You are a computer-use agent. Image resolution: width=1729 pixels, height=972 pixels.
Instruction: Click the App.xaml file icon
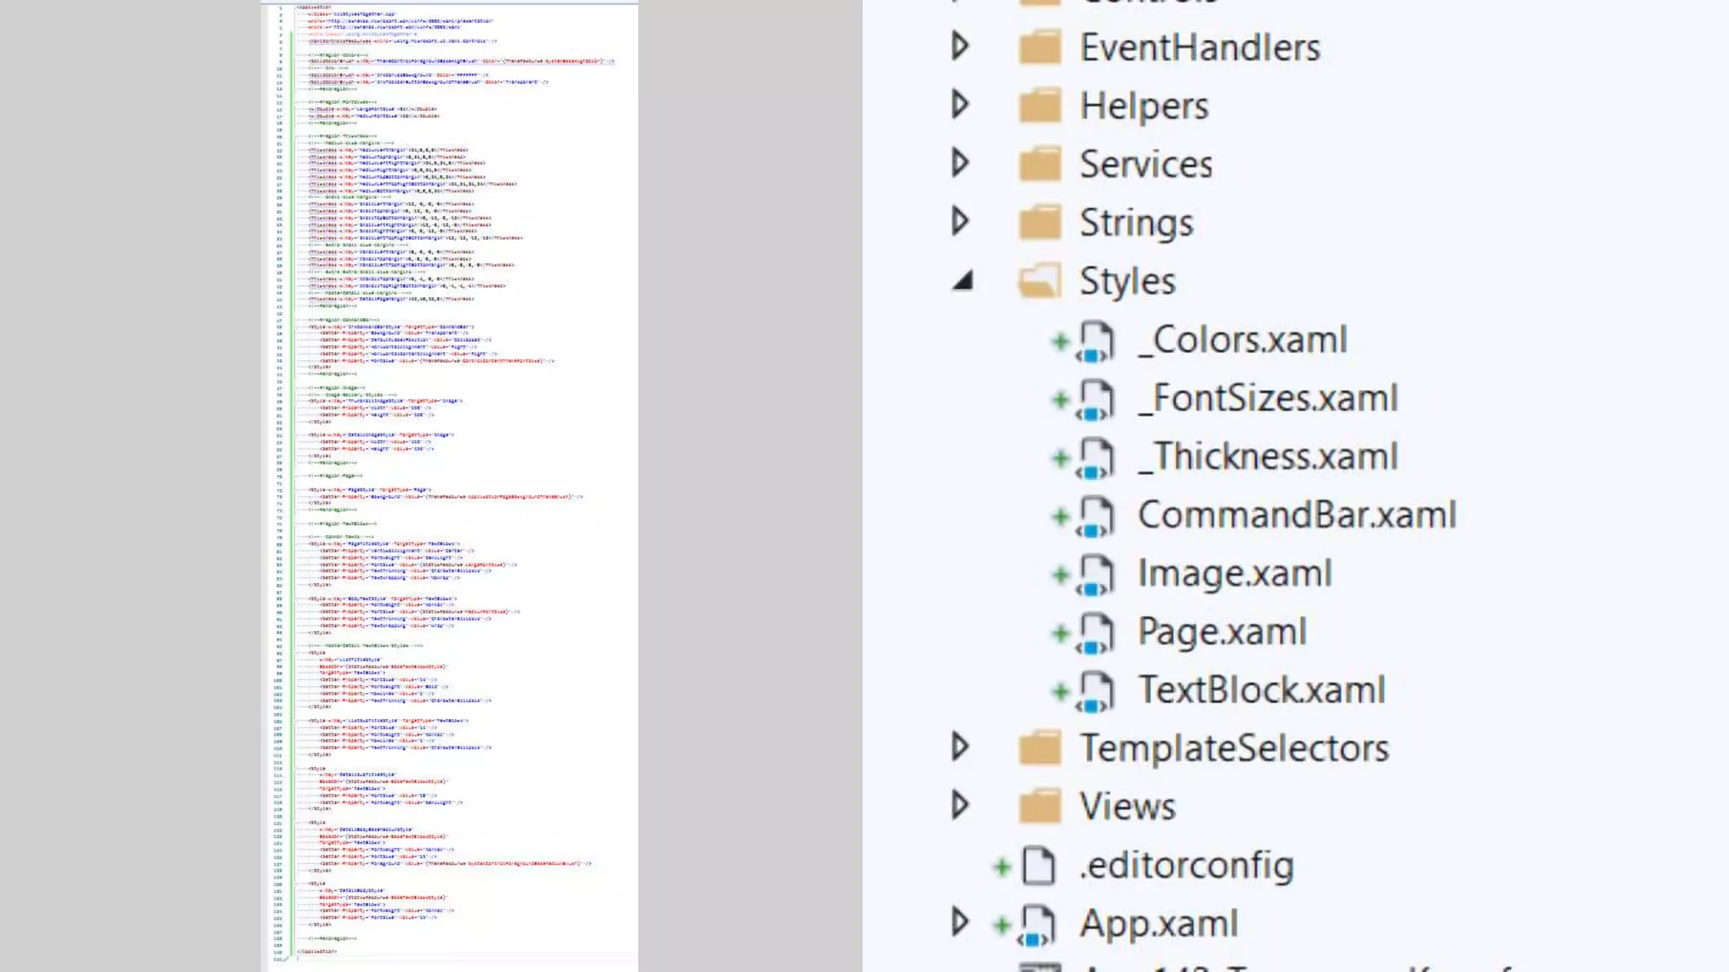pos(1037,924)
